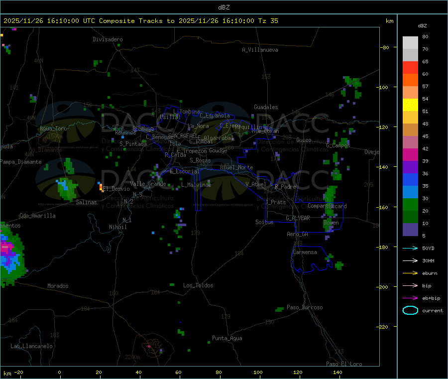448x379 pixels.
Task: Click the Laq.Llancanelo map label
Action: 31,346
